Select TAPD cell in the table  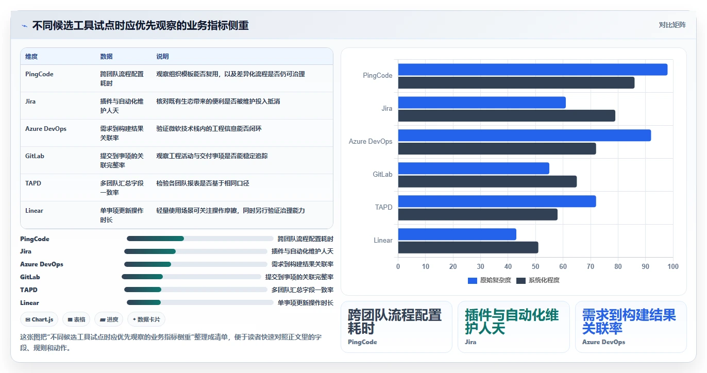click(x=33, y=183)
